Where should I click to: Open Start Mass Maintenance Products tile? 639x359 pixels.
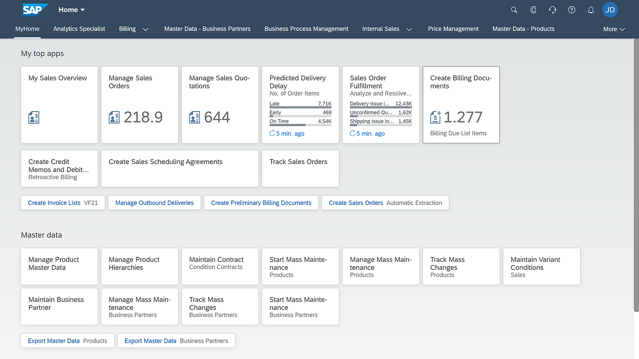point(300,267)
